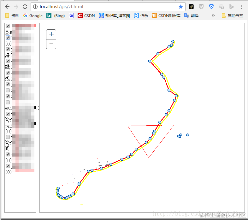Open the Chrome three-dot menu
This screenshot has height=220, width=248.
242,7
